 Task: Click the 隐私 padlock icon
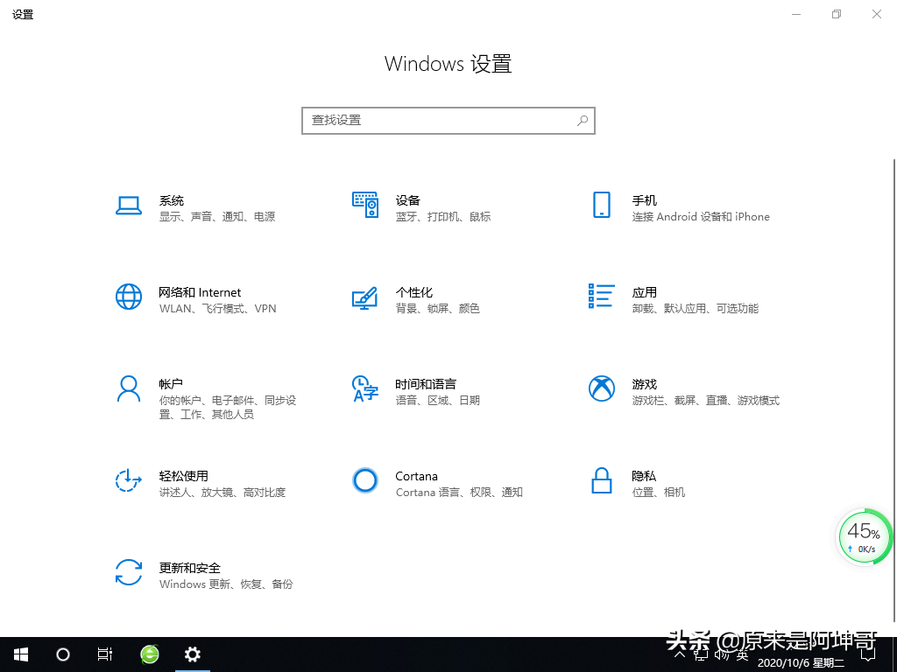click(x=601, y=480)
